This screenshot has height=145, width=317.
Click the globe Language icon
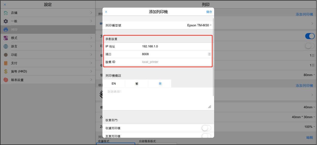click(x=6, y=46)
